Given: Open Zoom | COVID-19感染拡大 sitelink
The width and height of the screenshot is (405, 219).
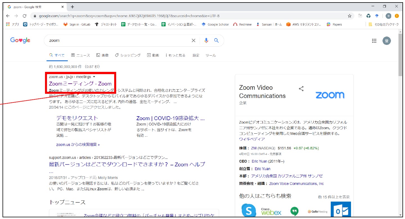Looking at the screenshot, I should tap(170, 118).
